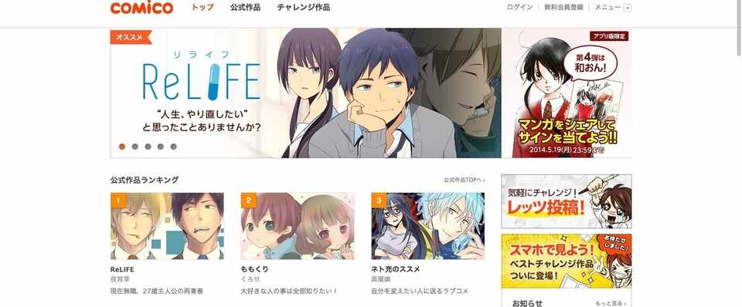Open the スマホで見よう banner

(x=567, y=261)
